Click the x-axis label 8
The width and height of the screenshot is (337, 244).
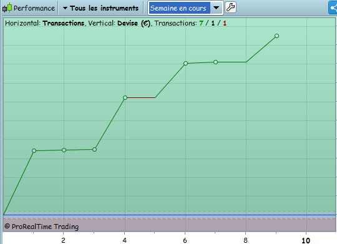tap(245, 240)
